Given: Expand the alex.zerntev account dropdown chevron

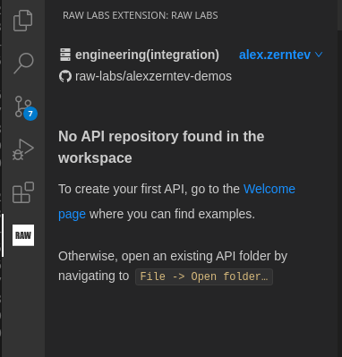Looking at the screenshot, I should point(319,55).
